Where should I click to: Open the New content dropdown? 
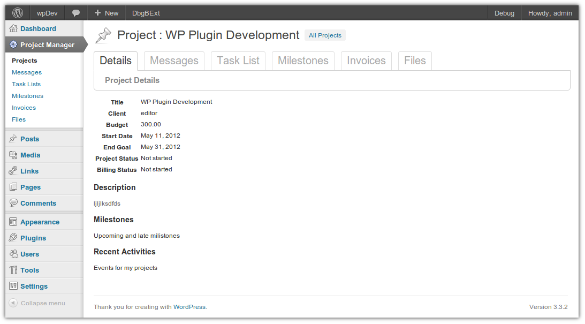click(x=107, y=13)
